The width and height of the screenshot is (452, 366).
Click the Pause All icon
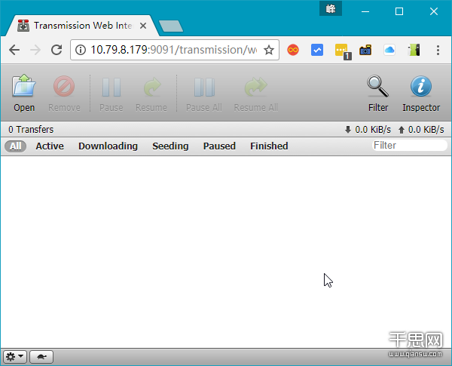204,87
